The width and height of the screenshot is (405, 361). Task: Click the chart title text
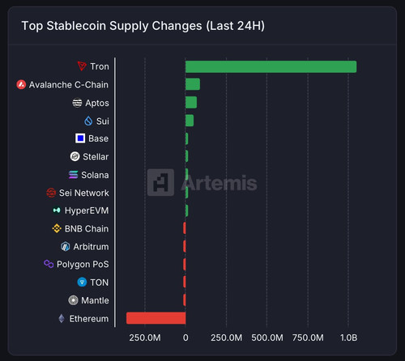[x=143, y=26]
